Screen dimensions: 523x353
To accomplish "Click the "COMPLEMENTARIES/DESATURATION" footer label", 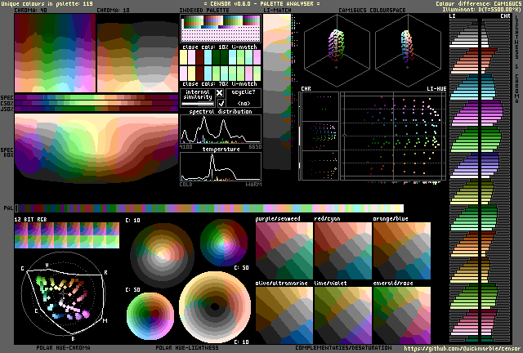I will (x=343, y=348).
